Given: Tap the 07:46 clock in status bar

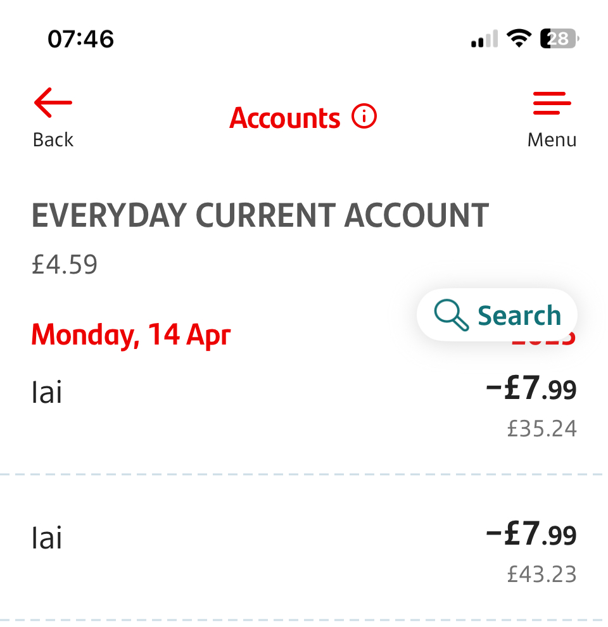Looking at the screenshot, I should point(81,39).
